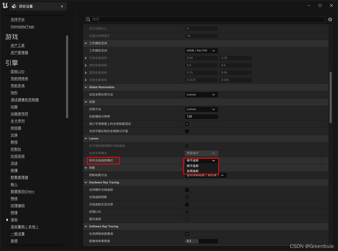Click 红色色度坐标 first value 0.64
This screenshot has width=338, height=251.
pos(201,58)
